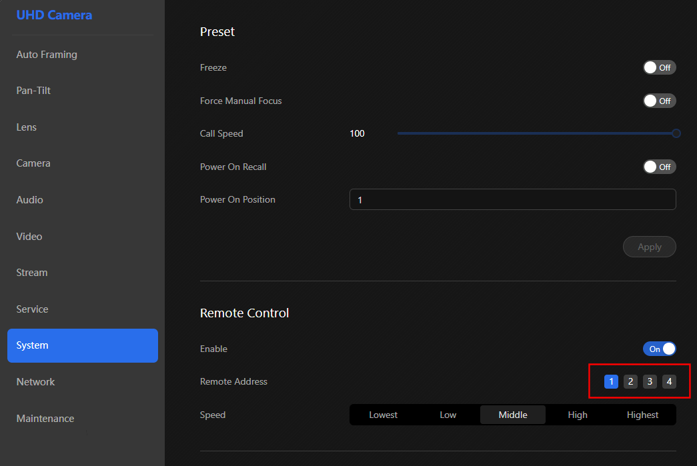Click the Call Speed slider handle
The height and width of the screenshot is (466, 697).
(x=676, y=133)
